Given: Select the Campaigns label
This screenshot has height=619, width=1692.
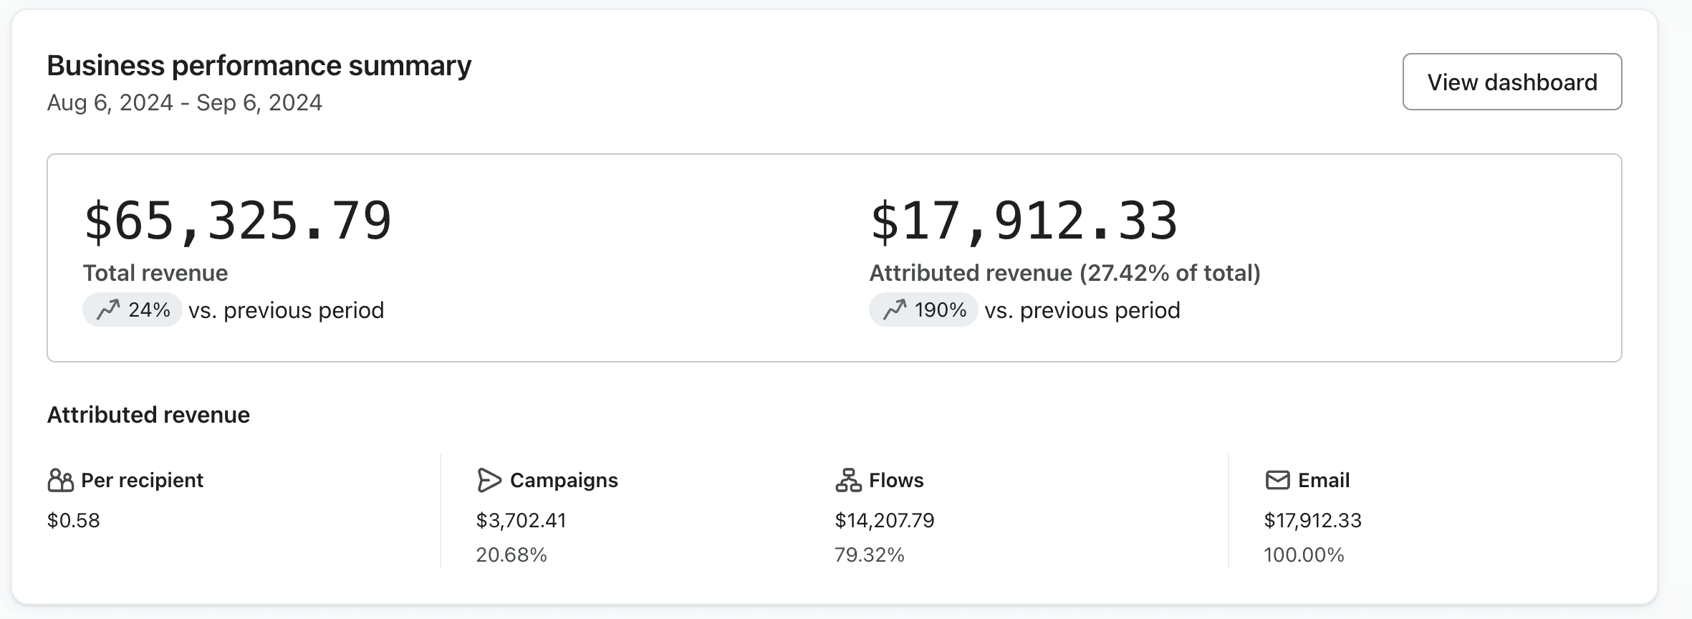Looking at the screenshot, I should (x=564, y=480).
